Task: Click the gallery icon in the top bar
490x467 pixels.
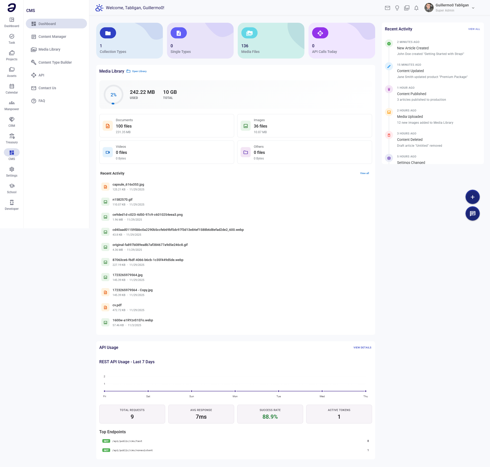Action: click(407, 8)
